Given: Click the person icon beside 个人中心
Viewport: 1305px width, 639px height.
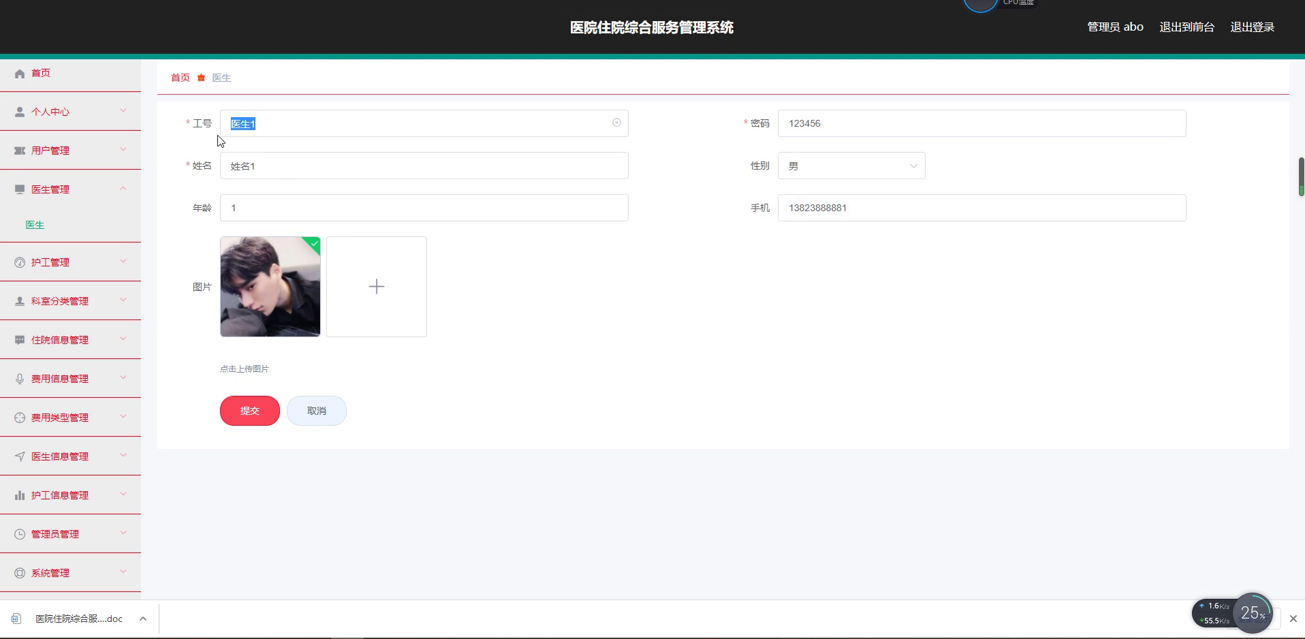Looking at the screenshot, I should pyautogui.click(x=20, y=112).
